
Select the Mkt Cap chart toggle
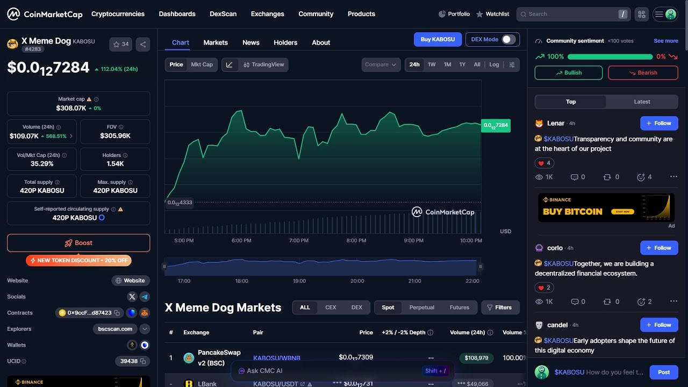pos(202,64)
